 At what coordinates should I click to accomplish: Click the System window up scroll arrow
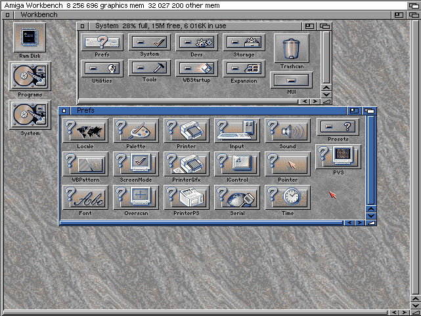click(326, 88)
